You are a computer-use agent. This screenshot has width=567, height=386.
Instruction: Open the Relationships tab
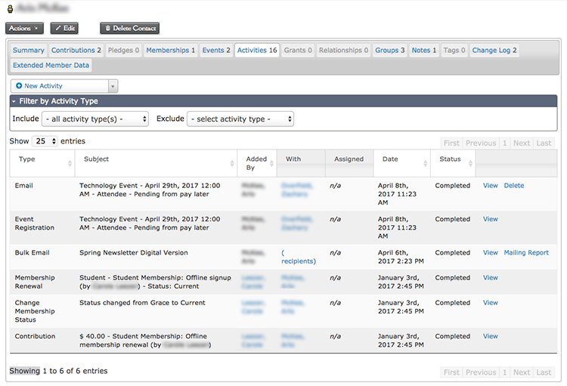(x=343, y=51)
